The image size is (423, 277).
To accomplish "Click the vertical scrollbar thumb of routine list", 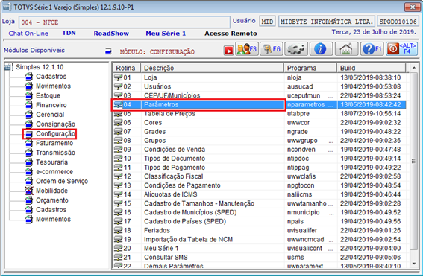I will pyautogui.click(x=413, y=161).
